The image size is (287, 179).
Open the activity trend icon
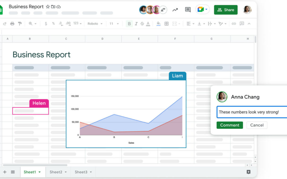[175, 10]
